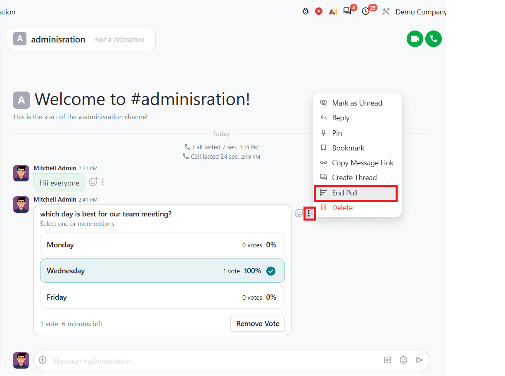
Task: Select Copy Message Link menu entry
Action: (357, 163)
